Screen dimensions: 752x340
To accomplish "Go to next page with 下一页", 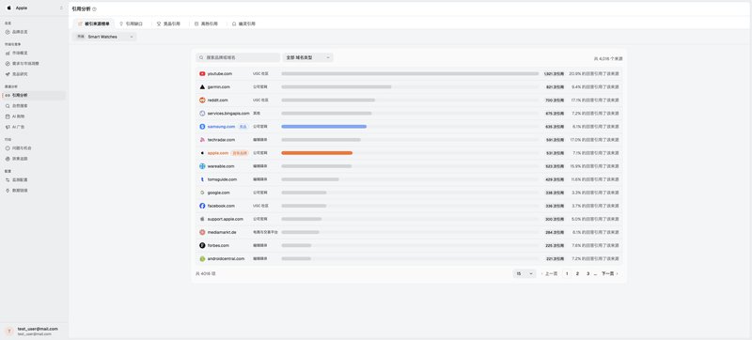I will (x=609, y=274).
